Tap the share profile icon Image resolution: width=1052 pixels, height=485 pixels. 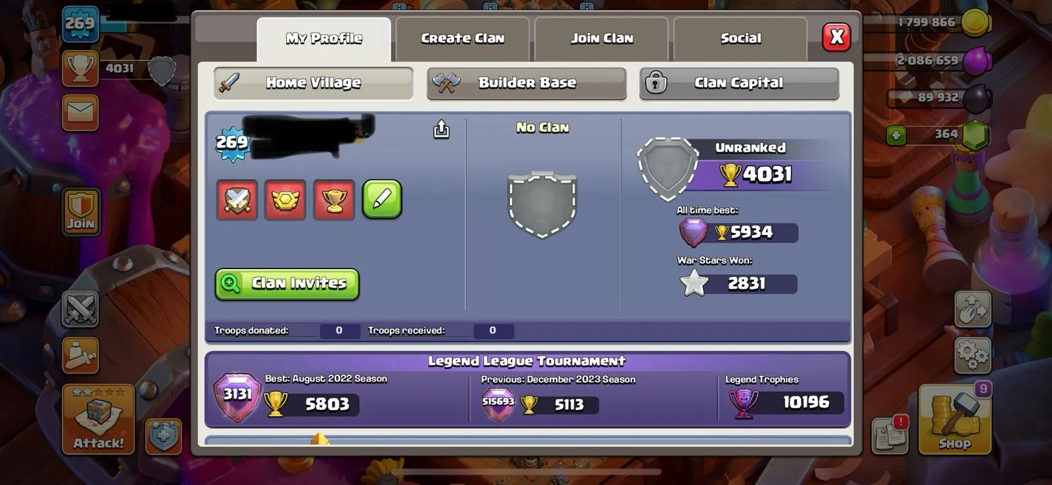(441, 129)
